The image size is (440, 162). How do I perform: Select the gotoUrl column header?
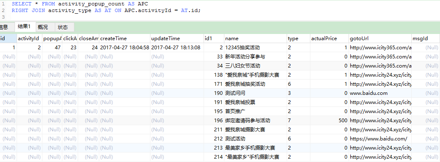[x=380, y=39]
